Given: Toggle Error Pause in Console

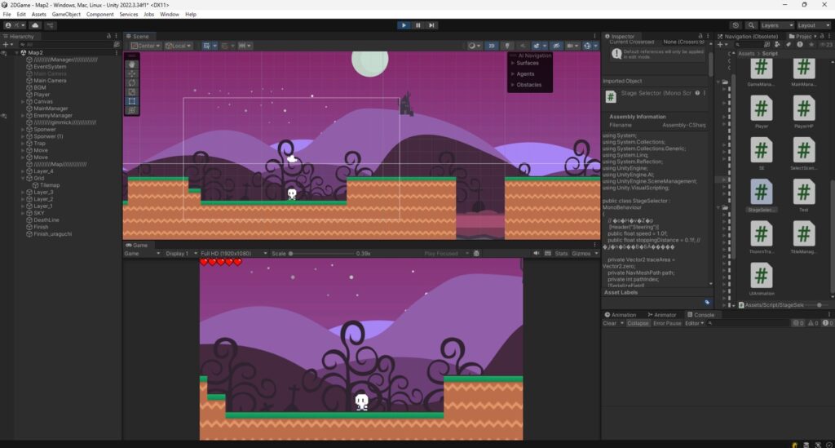Looking at the screenshot, I should pos(667,323).
